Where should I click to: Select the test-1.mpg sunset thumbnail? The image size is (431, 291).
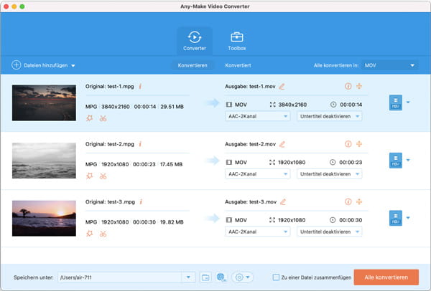44,102
